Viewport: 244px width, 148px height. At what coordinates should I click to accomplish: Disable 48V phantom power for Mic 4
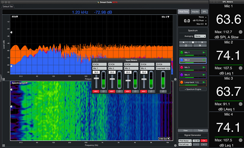tap(144, 91)
